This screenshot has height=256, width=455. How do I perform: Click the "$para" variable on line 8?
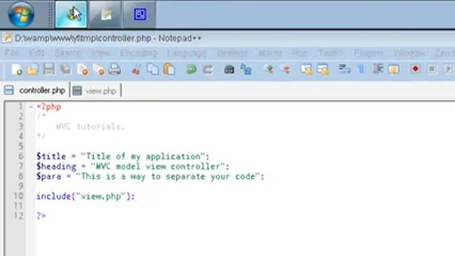[49, 176]
